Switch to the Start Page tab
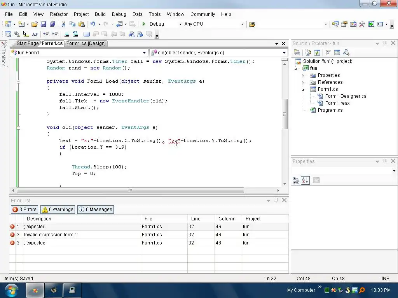 tap(28, 43)
